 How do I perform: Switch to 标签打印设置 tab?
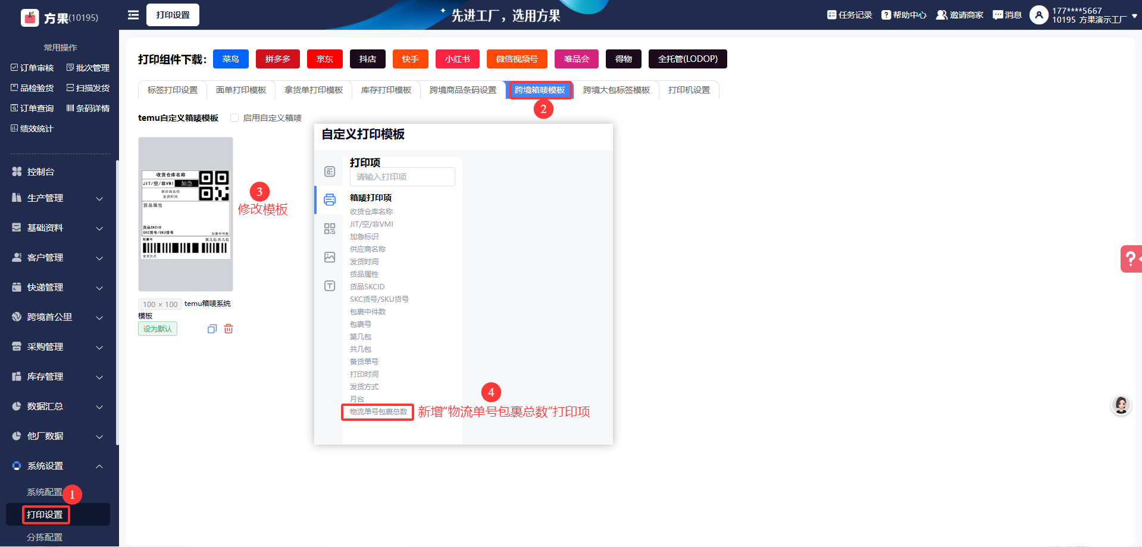pos(173,90)
